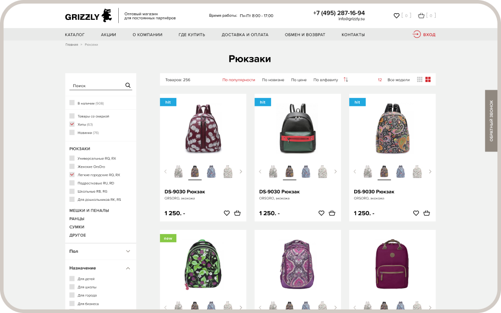Check the Женские OrsOro filter
Viewport: 501px width, 313px height.
point(72,166)
